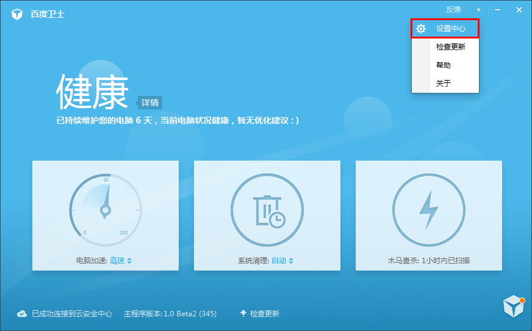
Task: Click the 木马查杀 status text
Action: pyautogui.click(x=429, y=261)
